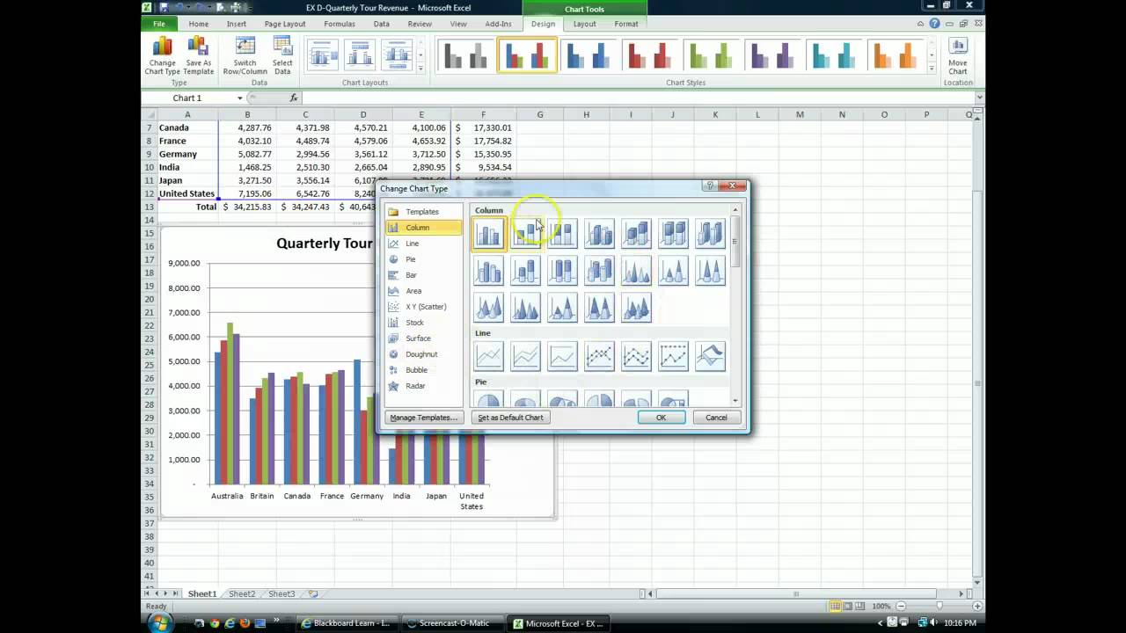The height and width of the screenshot is (633, 1126).
Task: Click the Insert Function fx icon
Action: click(x=294, y=98)
